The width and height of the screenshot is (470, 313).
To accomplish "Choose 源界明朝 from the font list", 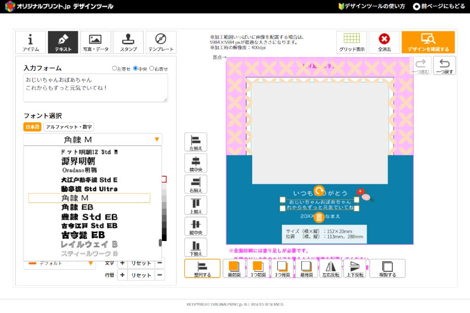I will pyautogui.click(x=78, y=161).
